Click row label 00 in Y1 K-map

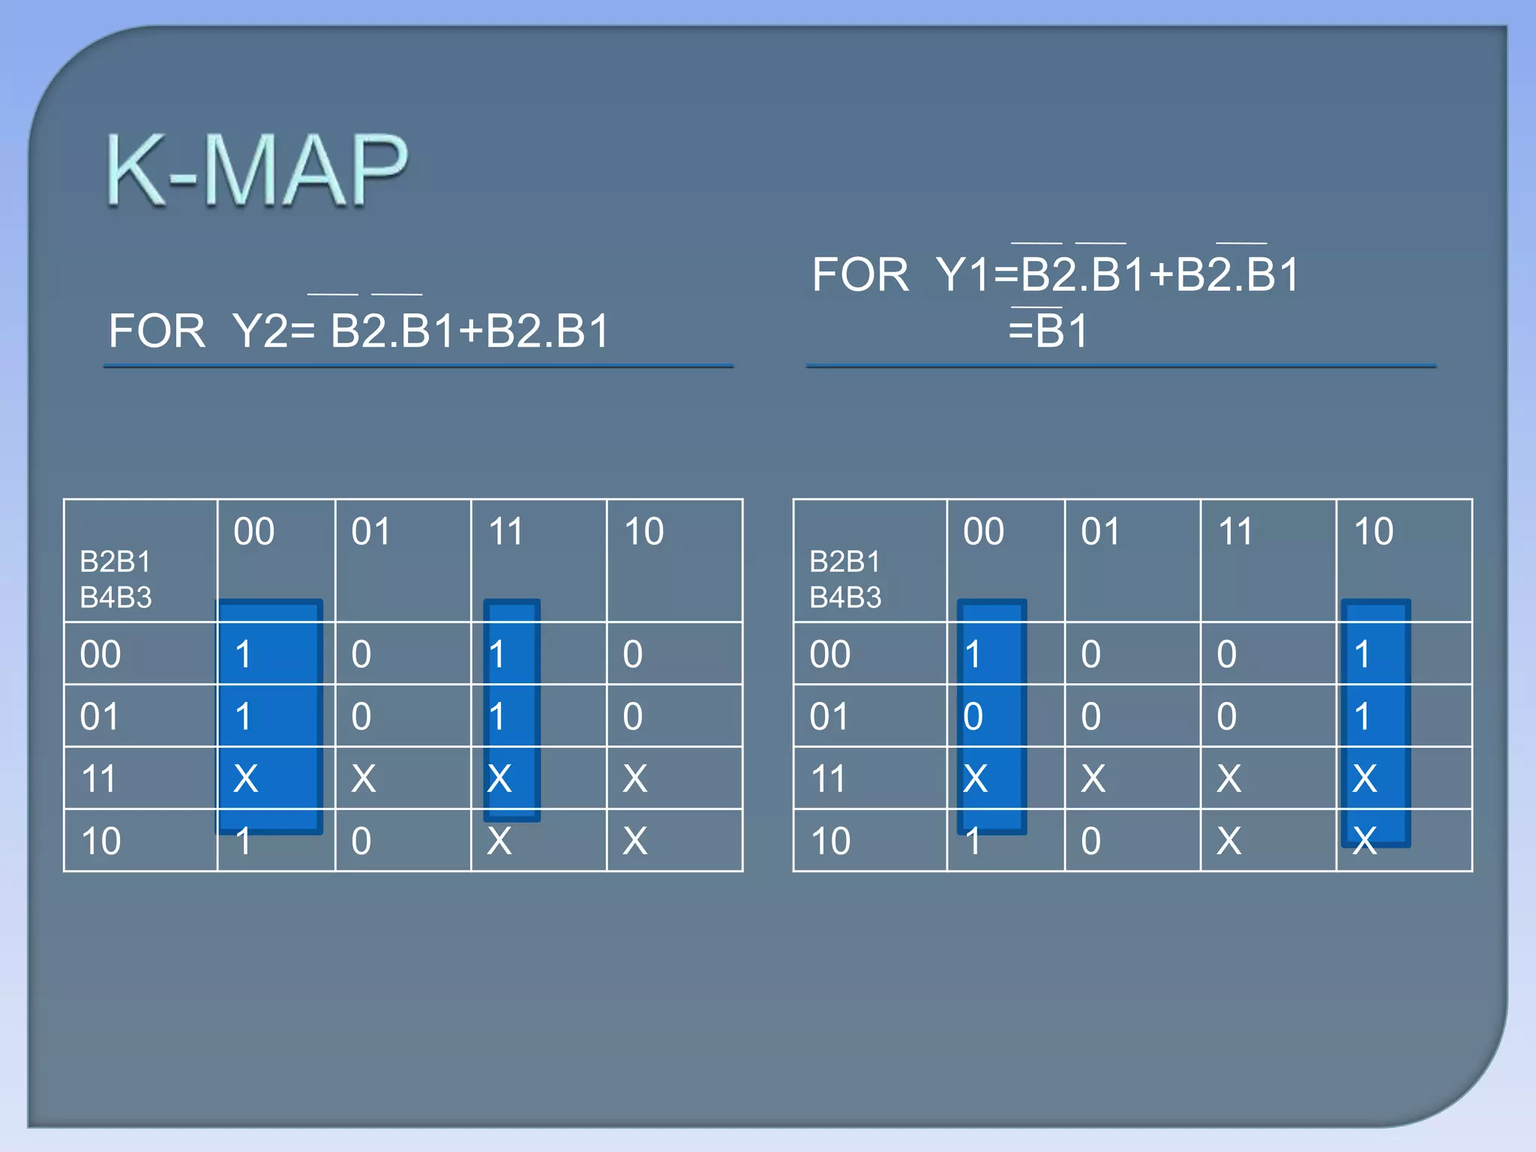point(870,653)
